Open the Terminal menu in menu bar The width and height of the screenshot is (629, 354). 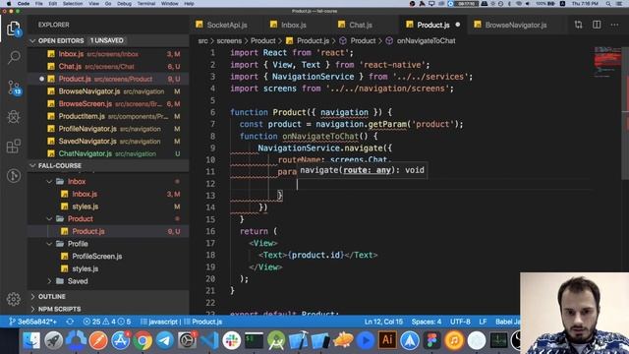pos(146,4)
